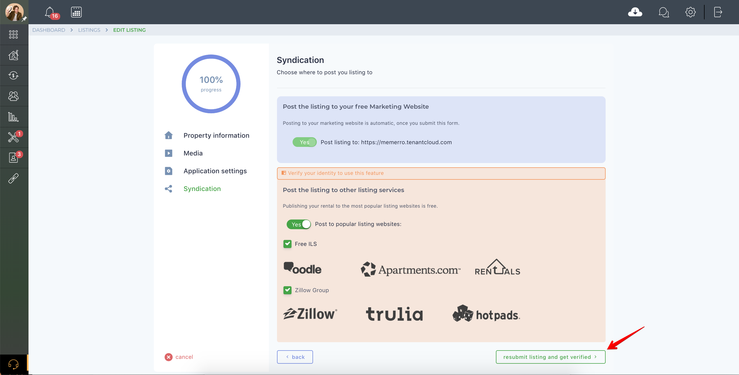Viewport: 739px width, 375px height.
Task: Open the user profile avatar
Action: tap(14, 12)
